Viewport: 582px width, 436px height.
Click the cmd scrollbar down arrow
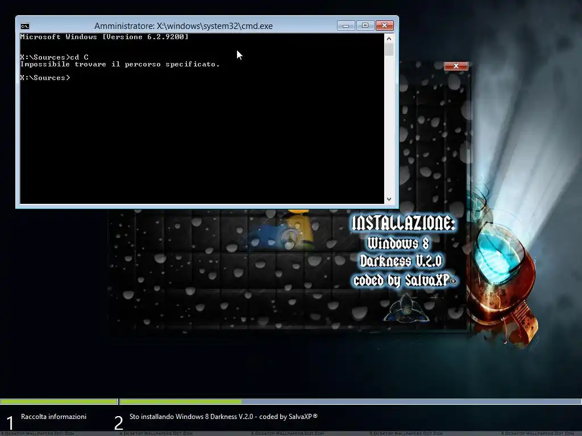click(389, 199)
